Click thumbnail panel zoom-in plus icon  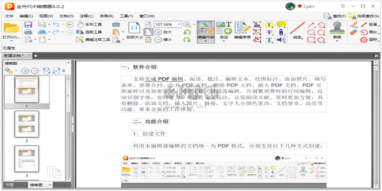pos(25,71)
